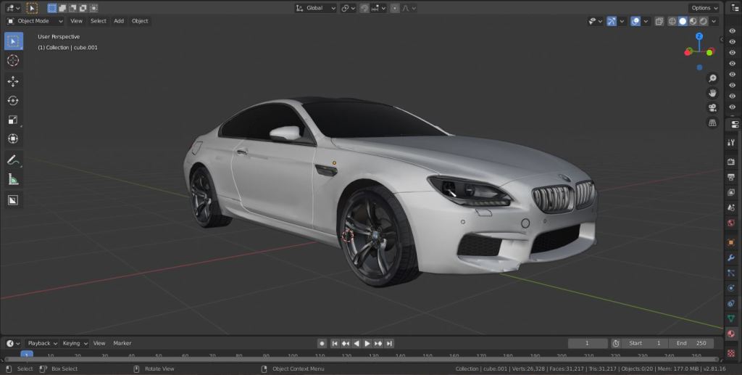This screenshot has width=742, height=375.
Task: Open the Object Mode dropdown
Action: 35,21
